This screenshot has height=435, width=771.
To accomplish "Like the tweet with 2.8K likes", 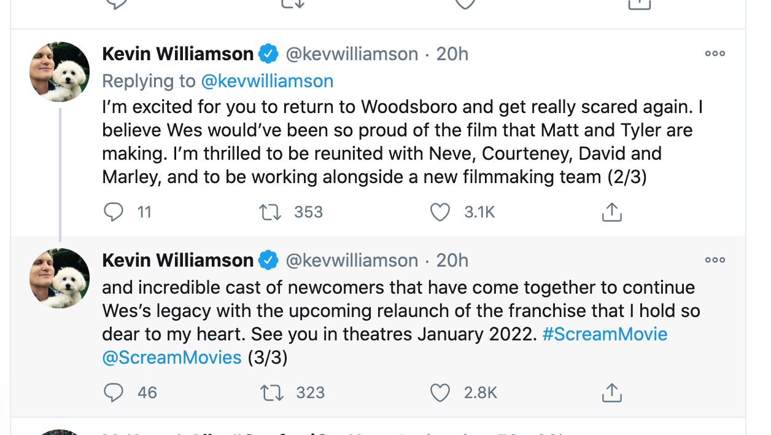I will [x=440, y=393].
